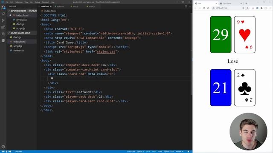
Task: Open the Explorer view in activity bar
Action: 3,8
